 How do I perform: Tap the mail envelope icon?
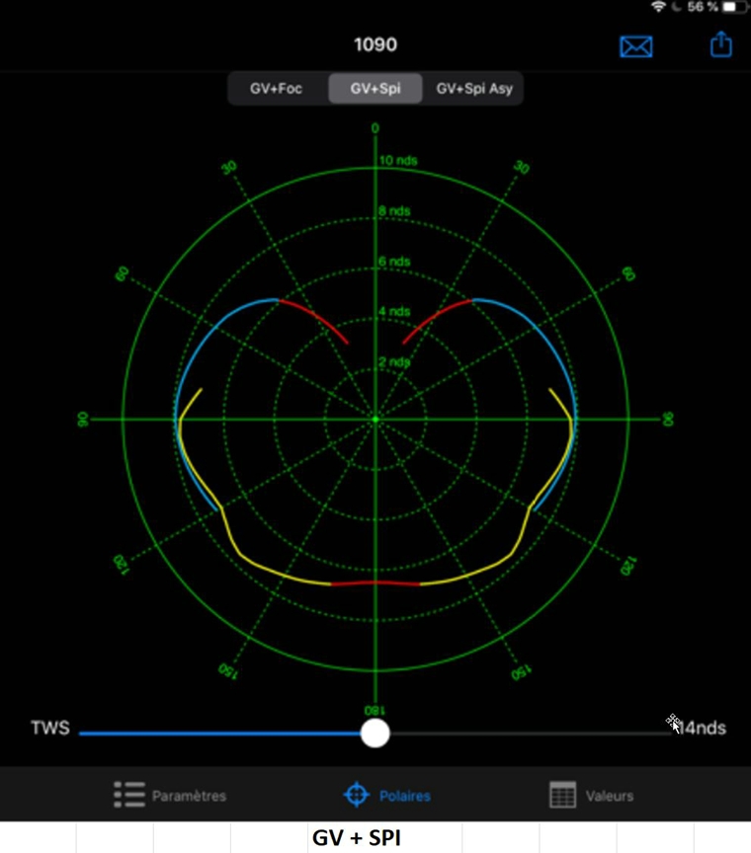tap(635, 46)
